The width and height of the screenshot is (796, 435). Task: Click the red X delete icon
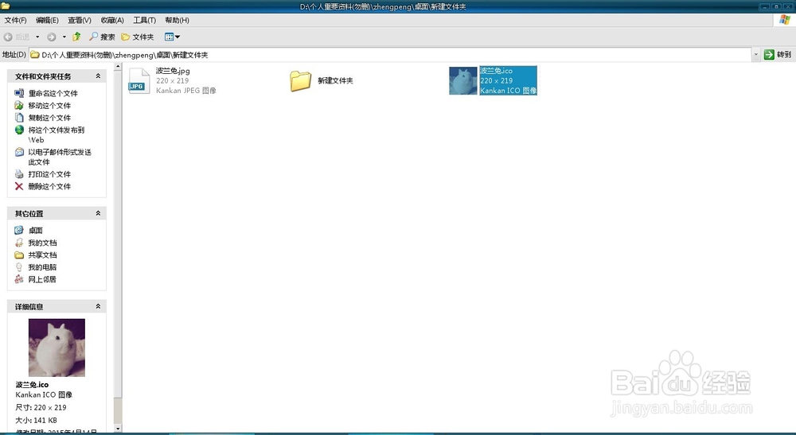(19, 186)
